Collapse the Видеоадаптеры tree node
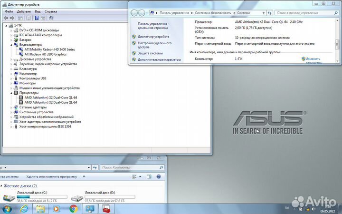342x214 pixels. 11,45
